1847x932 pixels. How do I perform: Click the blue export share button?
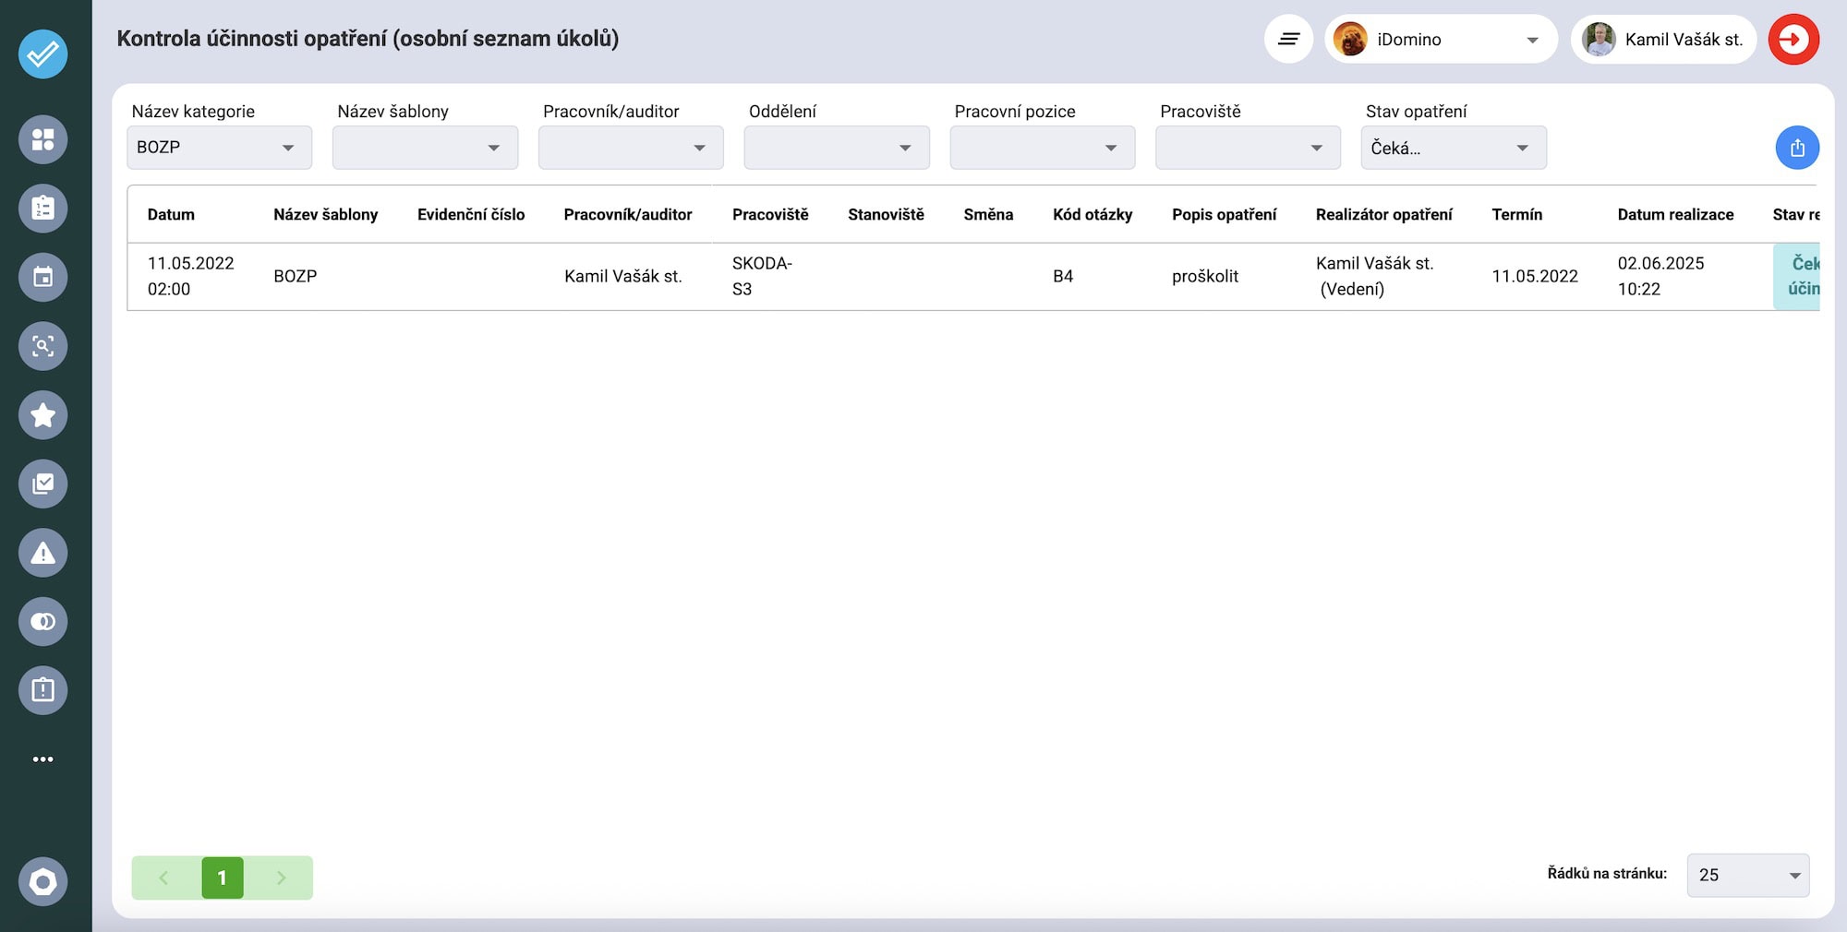pyautogui.click(x=1796, y=148)
